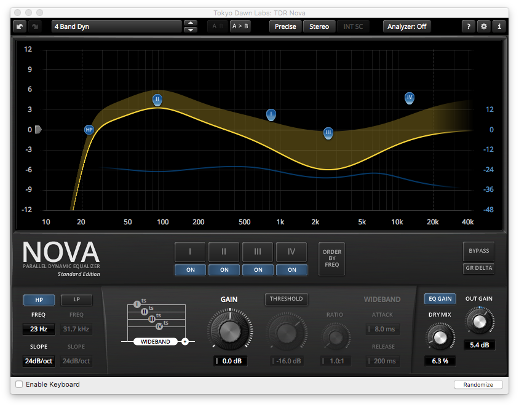Select the WIDEBAND section in routing diagram

(x=155, y=341)
